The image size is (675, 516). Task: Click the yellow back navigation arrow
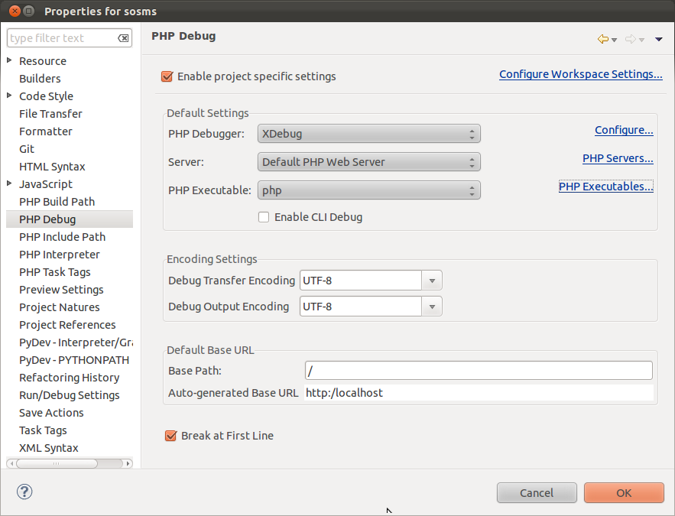pos(602,39)
